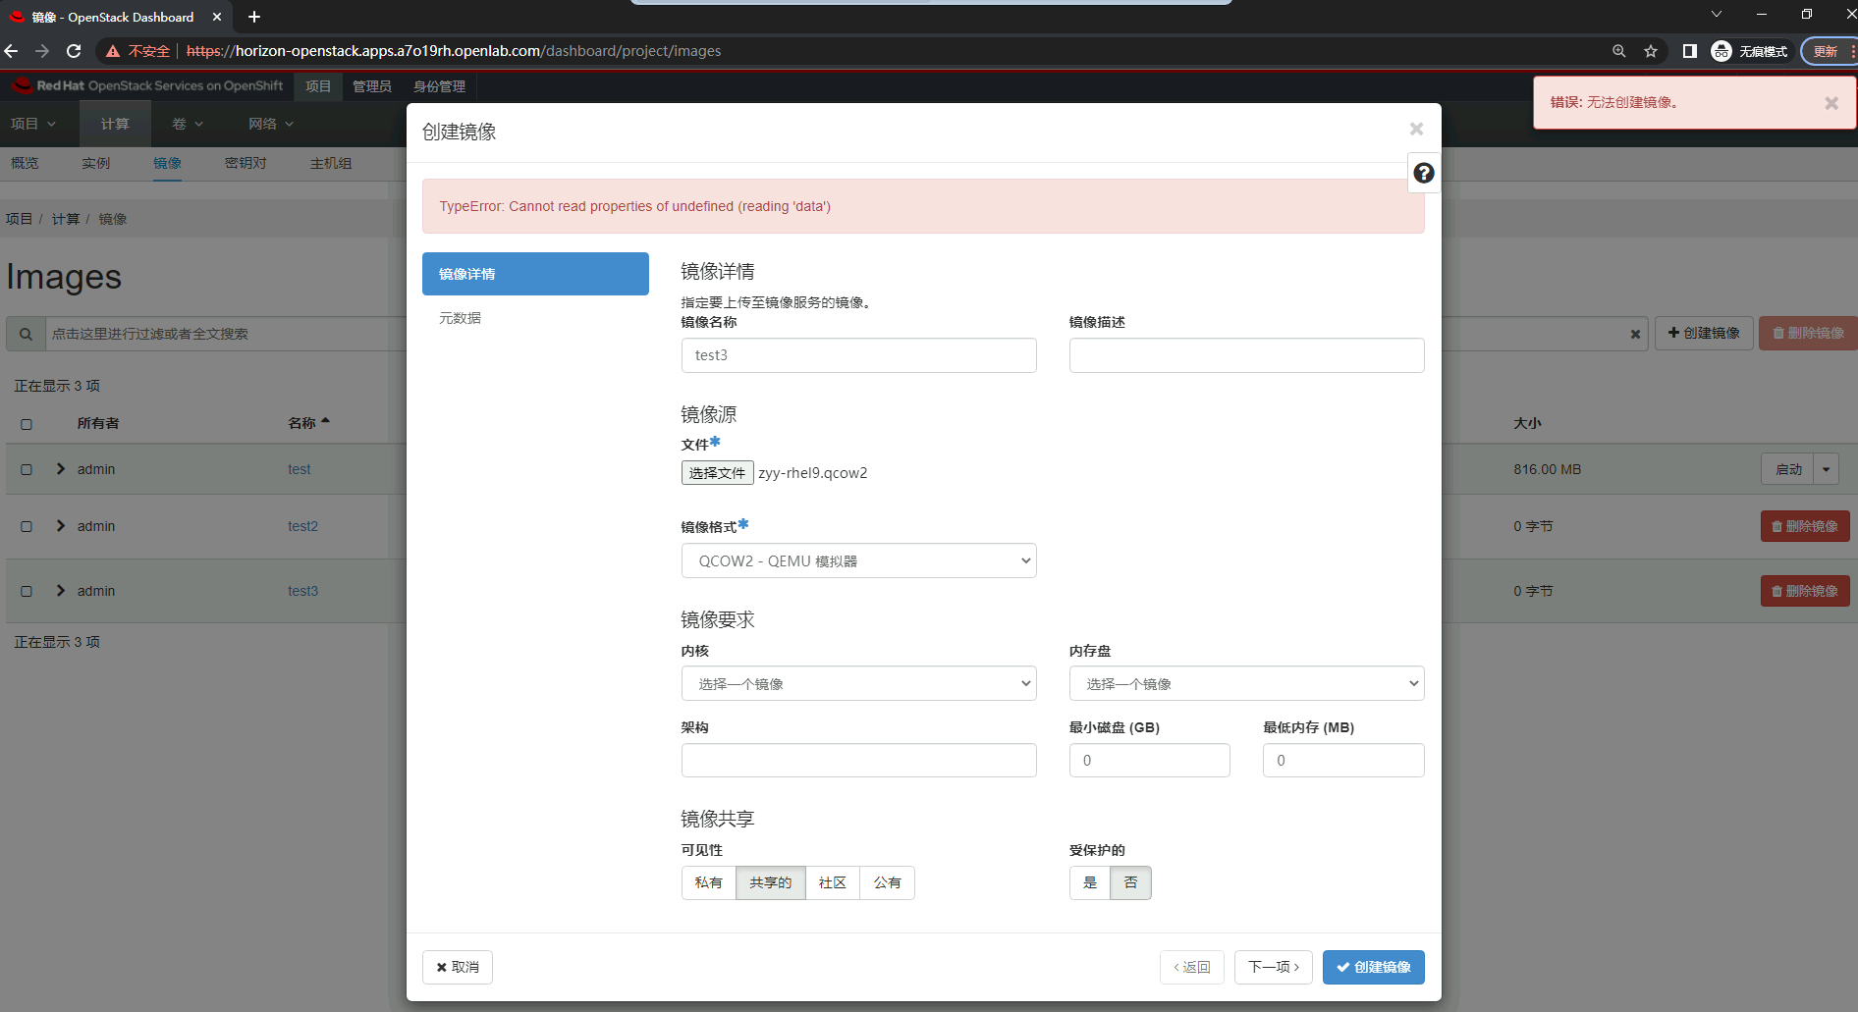The width and height of the screenshot is (1858, 1012).
Task: Click the 最小磁盘 (GB) field
Action: pos(1150,761)
